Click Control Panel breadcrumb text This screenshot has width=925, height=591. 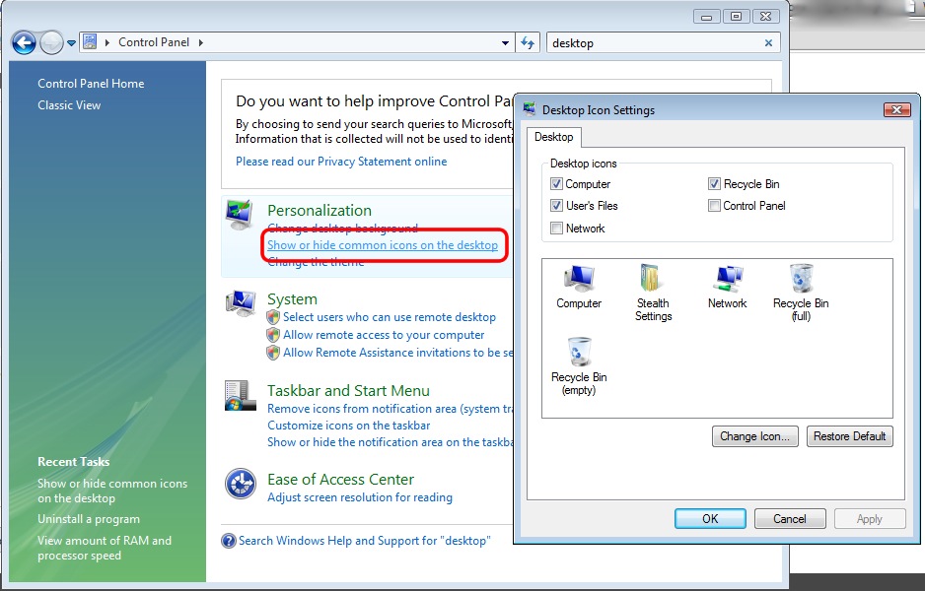click(154, 42)
